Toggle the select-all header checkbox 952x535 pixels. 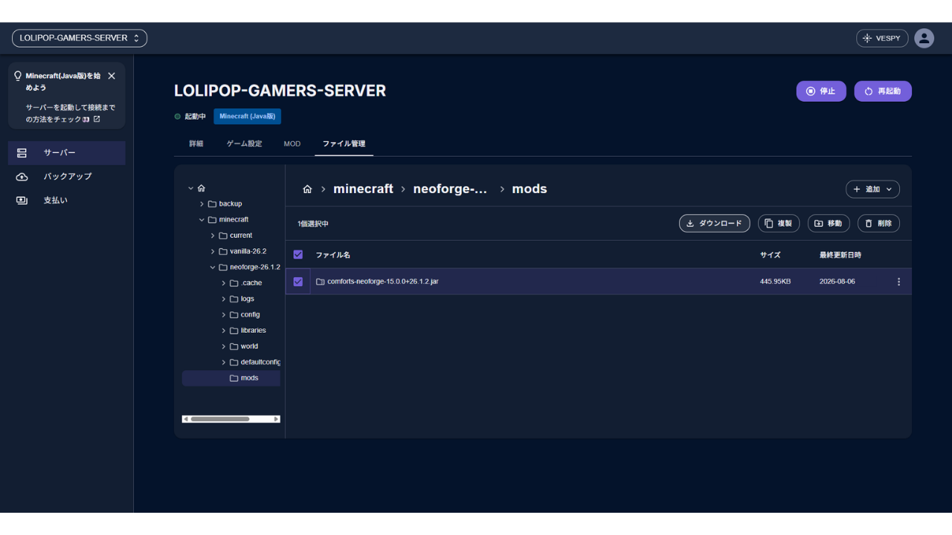(298, 255)
